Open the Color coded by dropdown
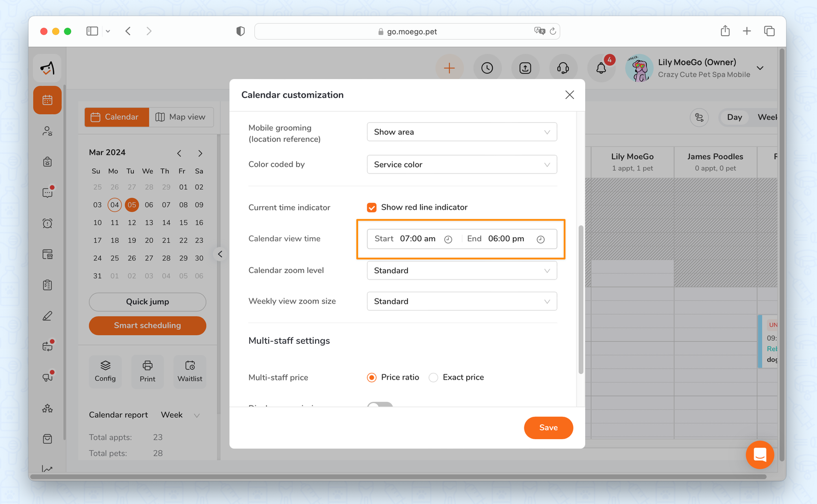This screenshot has width=817, height=504. pyautogui.click(x=461, y=164)
